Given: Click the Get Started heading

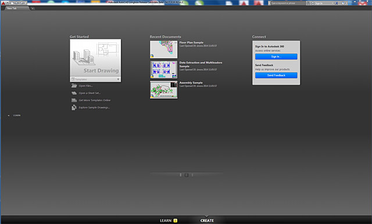Looking at the screenshot, I should 79,37.
